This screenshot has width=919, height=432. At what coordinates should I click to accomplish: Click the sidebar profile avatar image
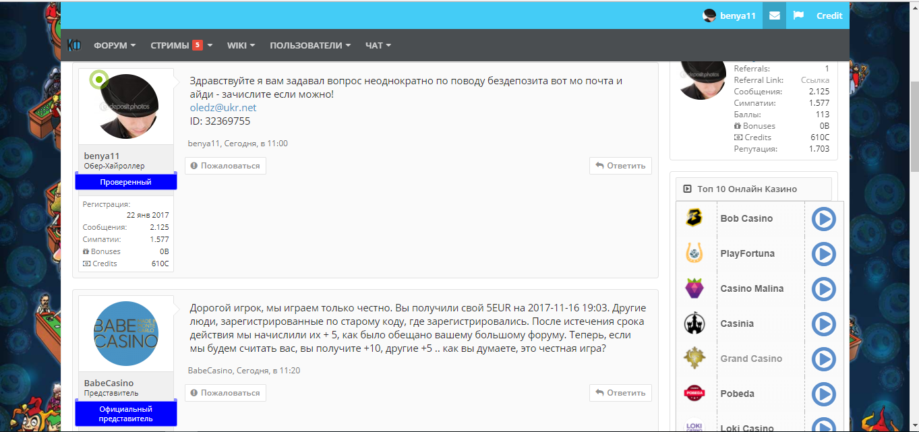(703, 80)
